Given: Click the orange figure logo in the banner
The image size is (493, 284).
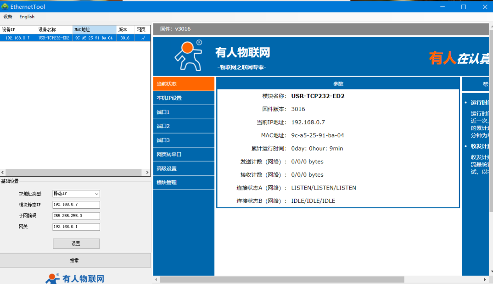Looking at the screenshot, I should pos(188,56).
